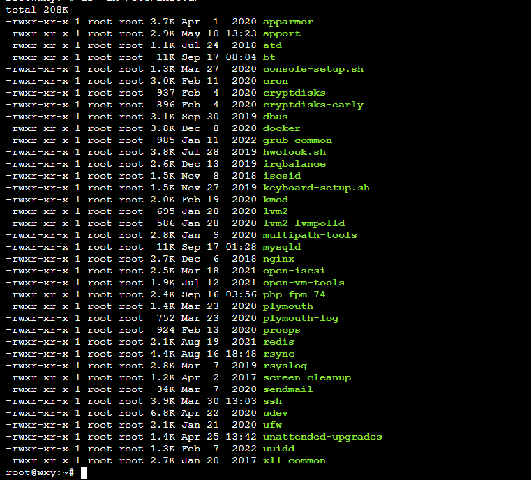The image size is (531, 480).
Task: Click the root@wxy shell prompt
Action: (x=40, y=472)
